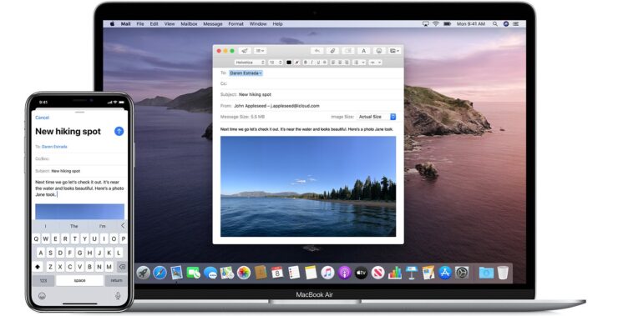Viewport: 618px width, 316px height.
Task: Open FaceTime in the Dock
Action: (x=193, y=273)
